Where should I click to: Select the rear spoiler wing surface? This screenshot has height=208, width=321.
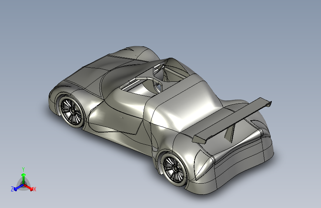pyautogui.click(x=232, y=120)
